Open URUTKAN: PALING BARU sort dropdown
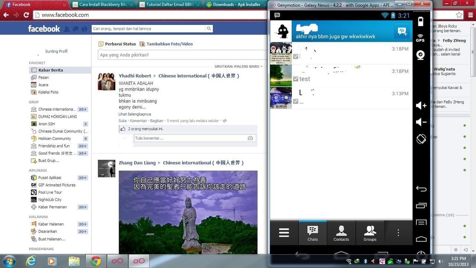This screenshot has height=268, width=476. [238, 66]
